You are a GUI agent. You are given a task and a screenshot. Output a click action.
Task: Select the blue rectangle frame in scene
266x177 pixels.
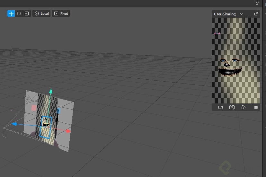[x=46, y=127]
